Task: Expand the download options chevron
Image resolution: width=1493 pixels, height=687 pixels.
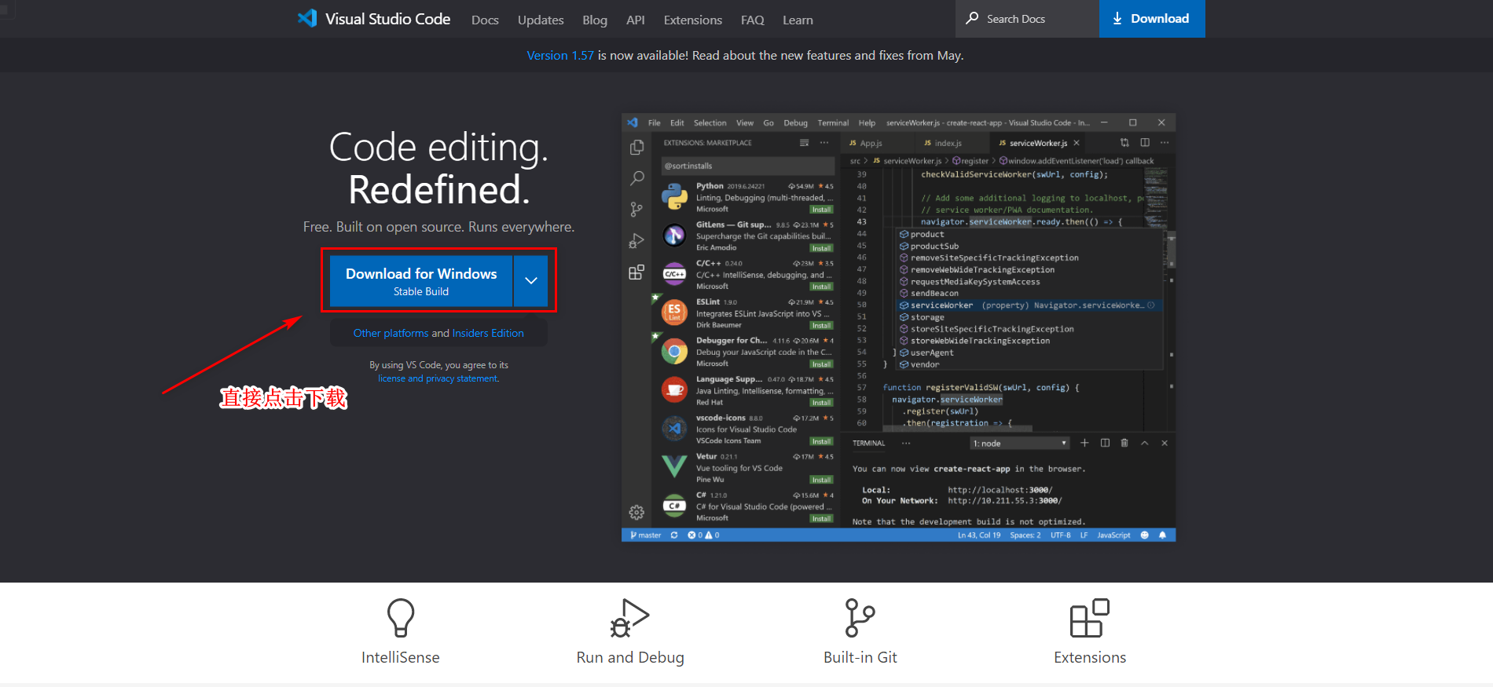Action: pos(531,281)
